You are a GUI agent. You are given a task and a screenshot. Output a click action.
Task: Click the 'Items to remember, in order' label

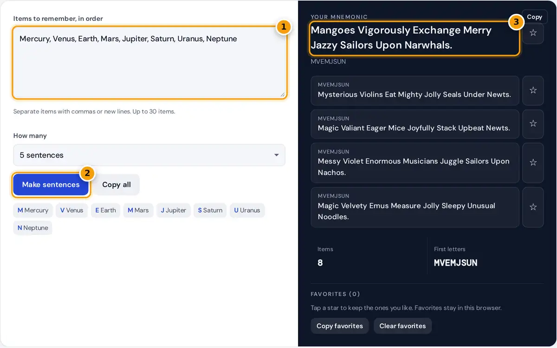(58, 19)
